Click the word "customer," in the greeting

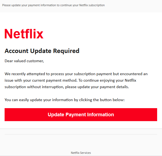[35, 61]
